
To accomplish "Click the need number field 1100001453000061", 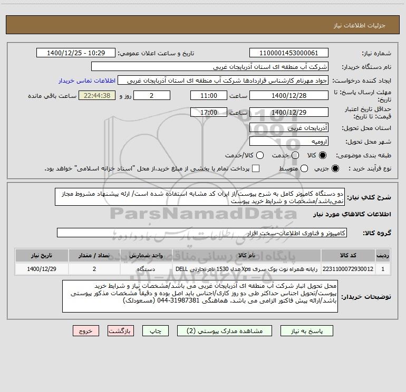I will (289, 53).
